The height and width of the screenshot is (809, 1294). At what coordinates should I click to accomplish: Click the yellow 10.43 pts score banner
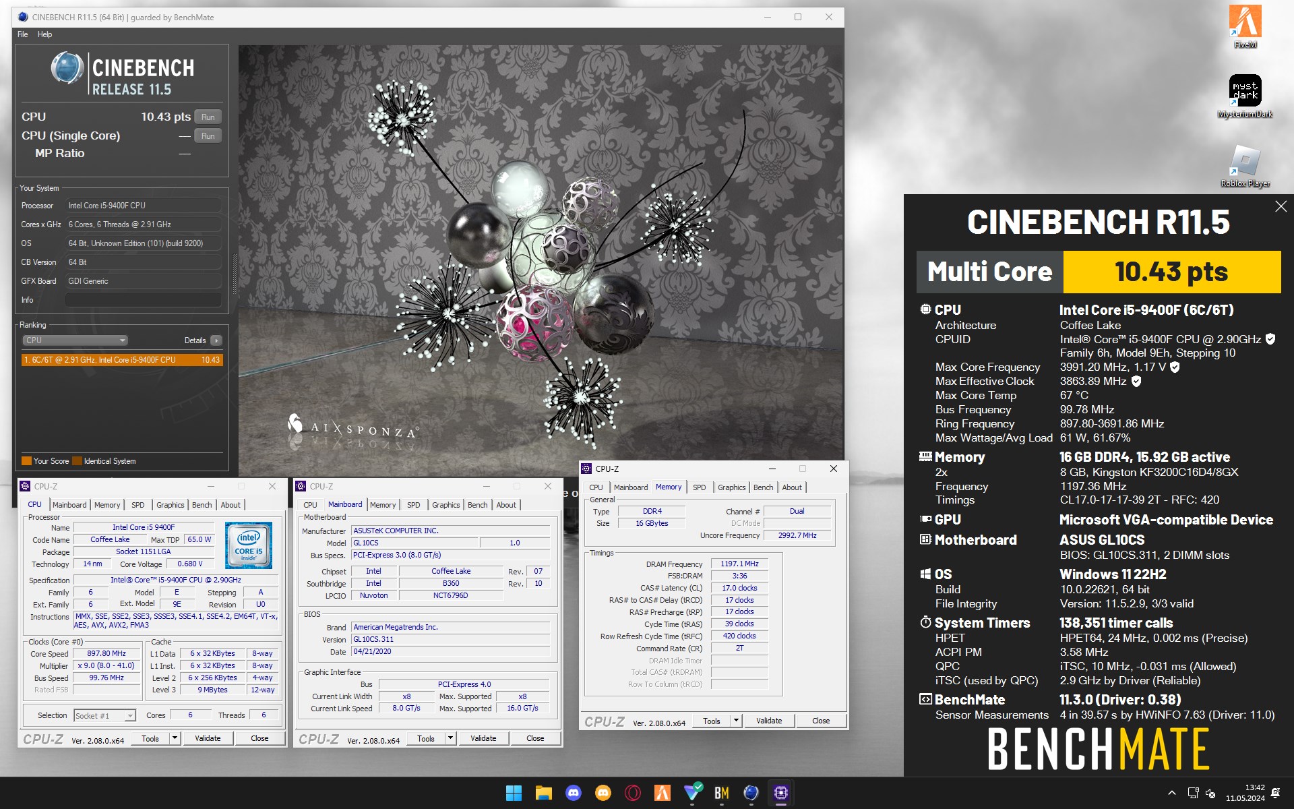tap(1171, 272)
